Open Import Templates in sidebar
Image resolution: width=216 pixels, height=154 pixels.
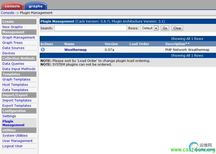(17, 100)
